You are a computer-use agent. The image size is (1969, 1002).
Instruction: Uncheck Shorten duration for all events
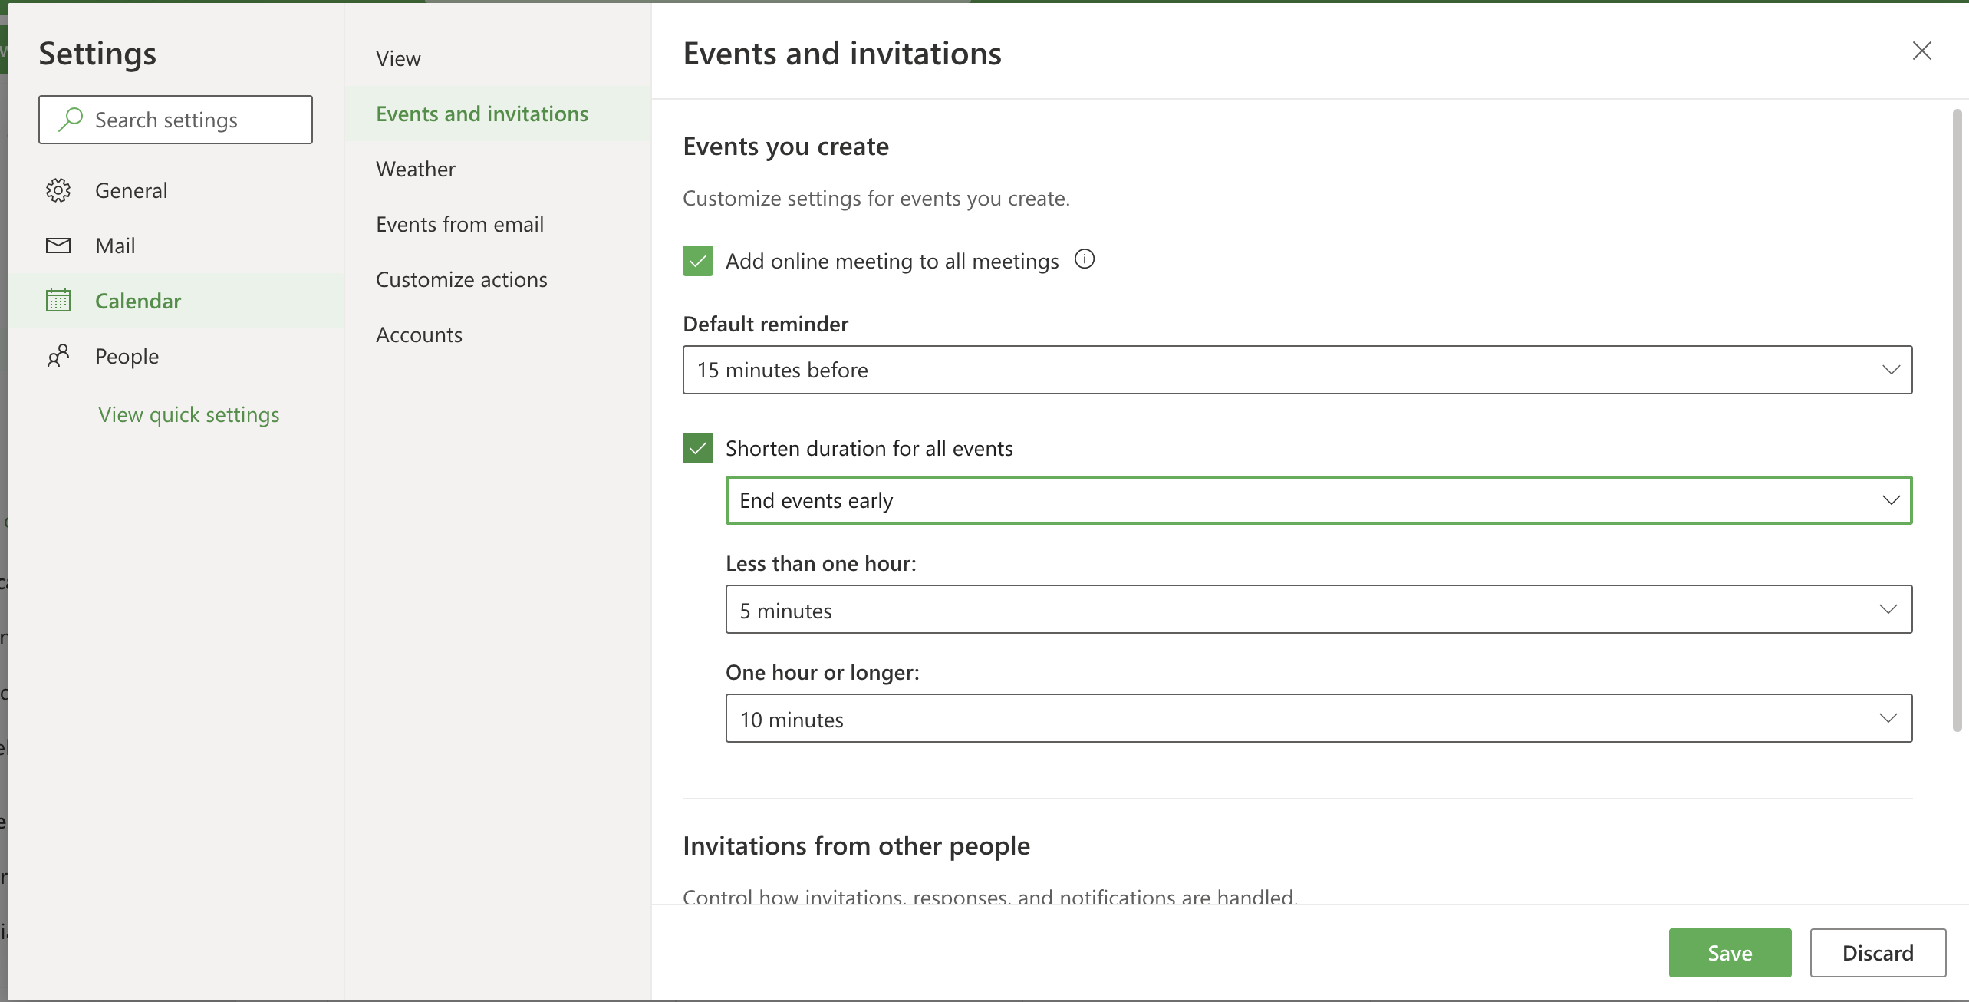(696, 447)
